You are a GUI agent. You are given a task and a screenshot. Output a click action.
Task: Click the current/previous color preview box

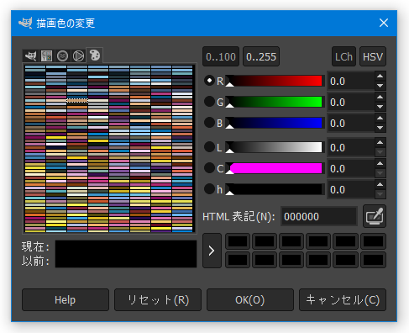(x=126, y=254)
